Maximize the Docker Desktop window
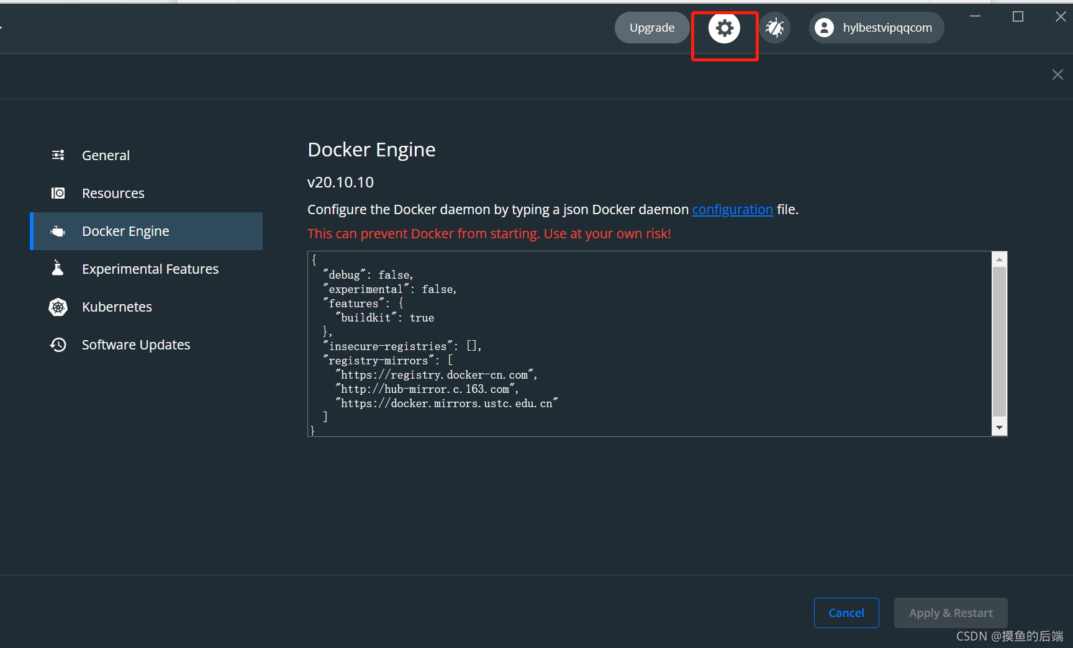 pyautogui.click(x=1018, y=16)
